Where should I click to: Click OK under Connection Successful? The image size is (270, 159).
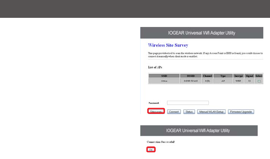coord(151,150)
